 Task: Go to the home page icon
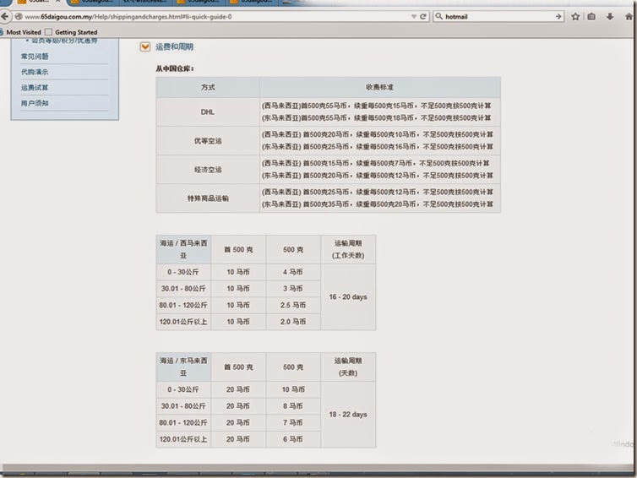point(629,17)
